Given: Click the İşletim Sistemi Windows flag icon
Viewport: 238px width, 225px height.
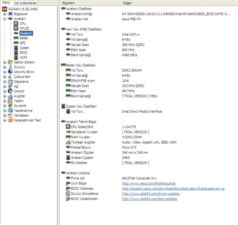Looking at the screenshot, I should coord(10,62).
